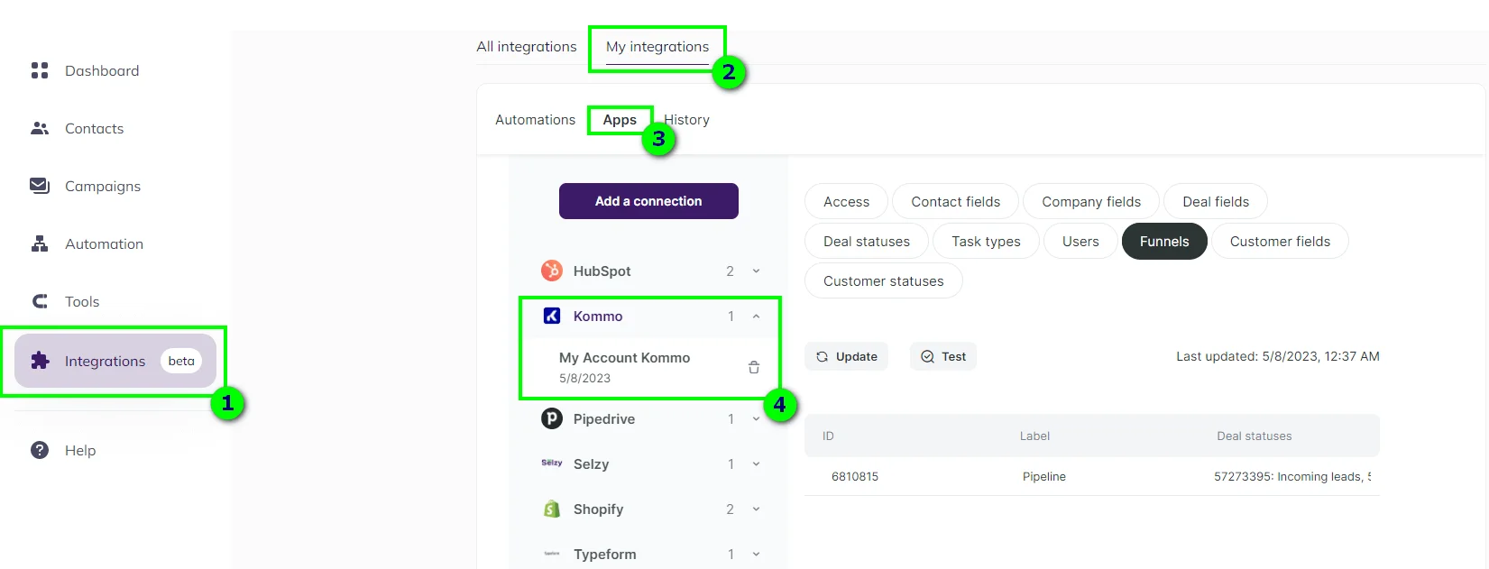Viewport: 1489px width, 569px height.
Task: Select the Funnels pill
Action: (x=1164, y=242)
